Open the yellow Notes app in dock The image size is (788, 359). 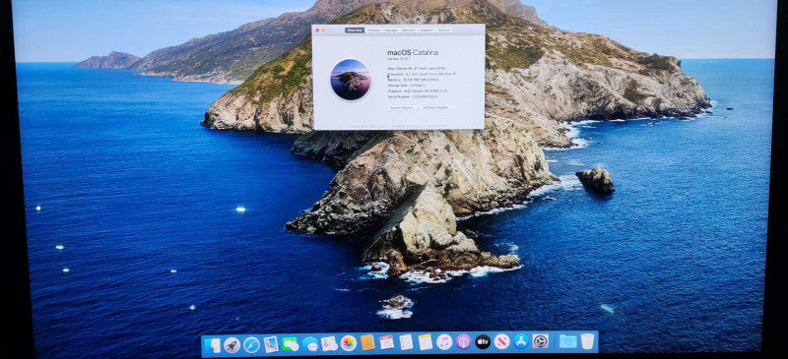(426, 342)
